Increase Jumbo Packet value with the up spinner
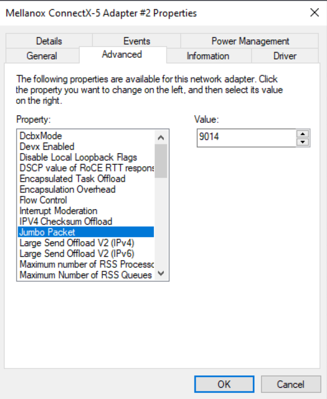Viewport: 327px width, 399px height. pyautogui.click(x=302, y=134)
